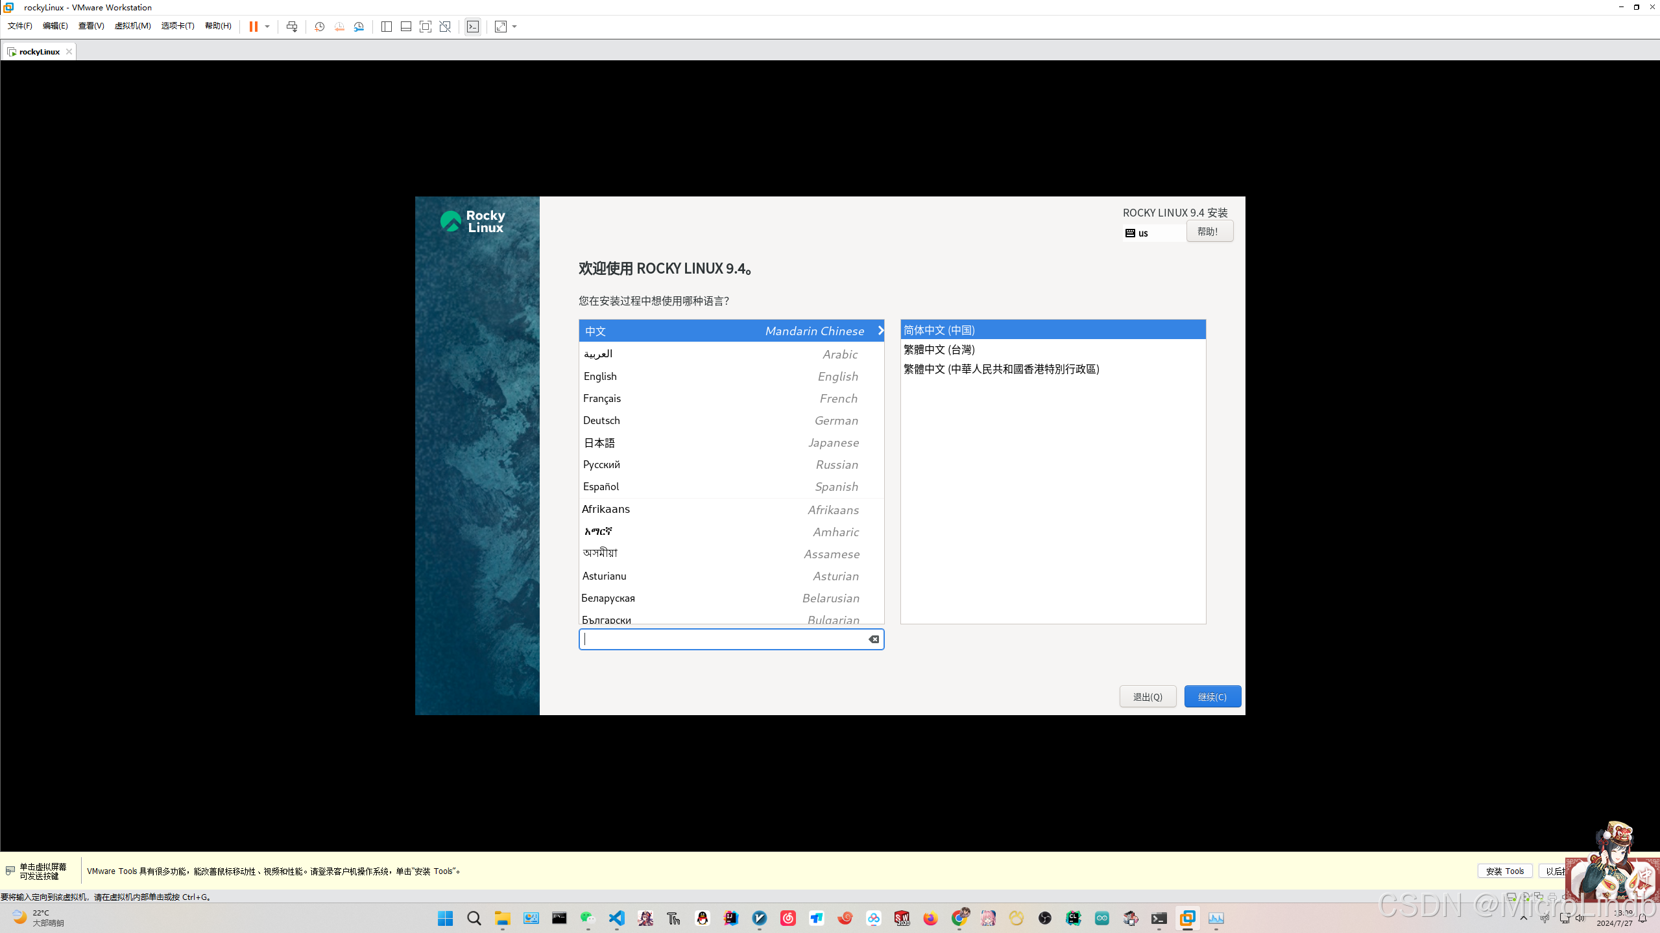
Task: Click the 继续(C) button
Action: [1212, 696]
